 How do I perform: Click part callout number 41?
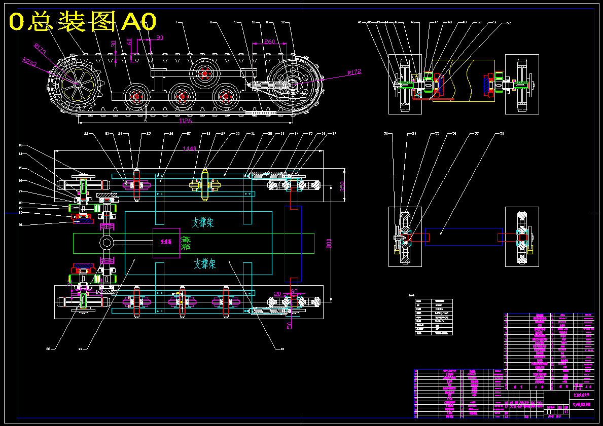[x=360, y=22]
